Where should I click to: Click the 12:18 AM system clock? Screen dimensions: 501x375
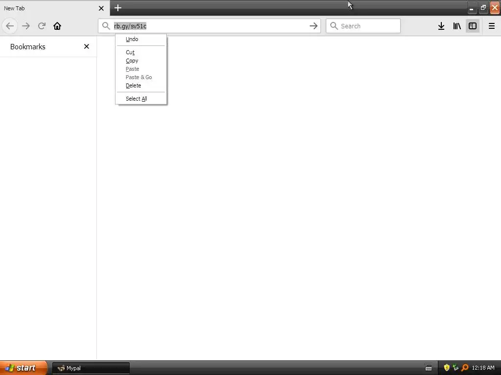coord(483,368)
